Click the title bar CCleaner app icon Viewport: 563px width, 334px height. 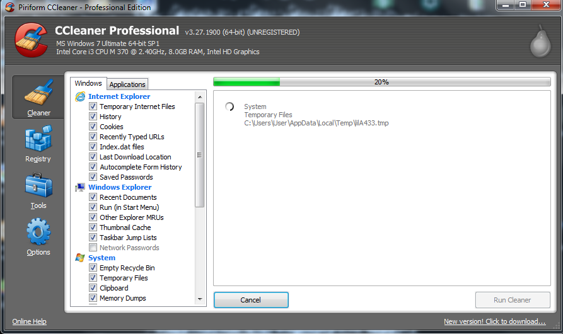(x=9, y=7)
